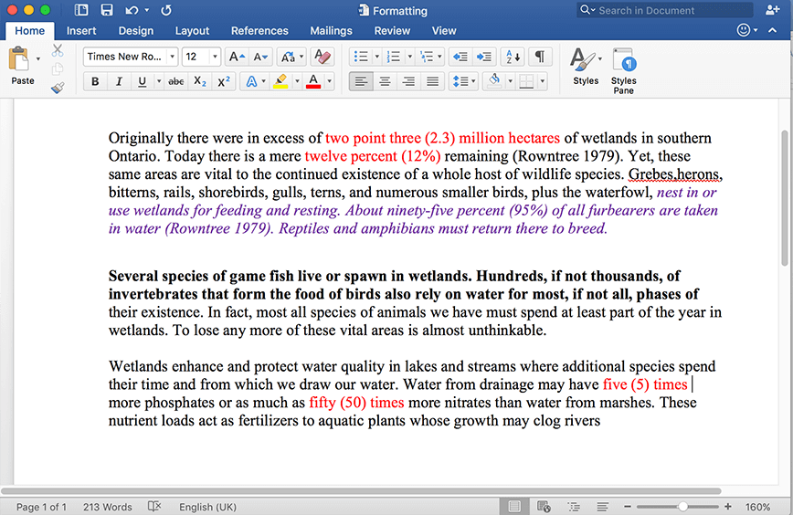Toggle Italic formatting
This screenshot has width=793, height=515.
pyautogui.click(x=119, y=81)
